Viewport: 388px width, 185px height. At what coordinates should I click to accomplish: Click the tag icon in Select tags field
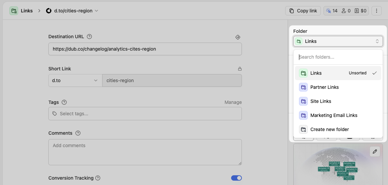(54, 114)
